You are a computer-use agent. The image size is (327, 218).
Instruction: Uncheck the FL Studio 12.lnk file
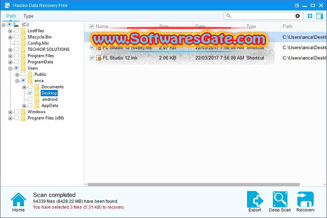pos(92,58)
